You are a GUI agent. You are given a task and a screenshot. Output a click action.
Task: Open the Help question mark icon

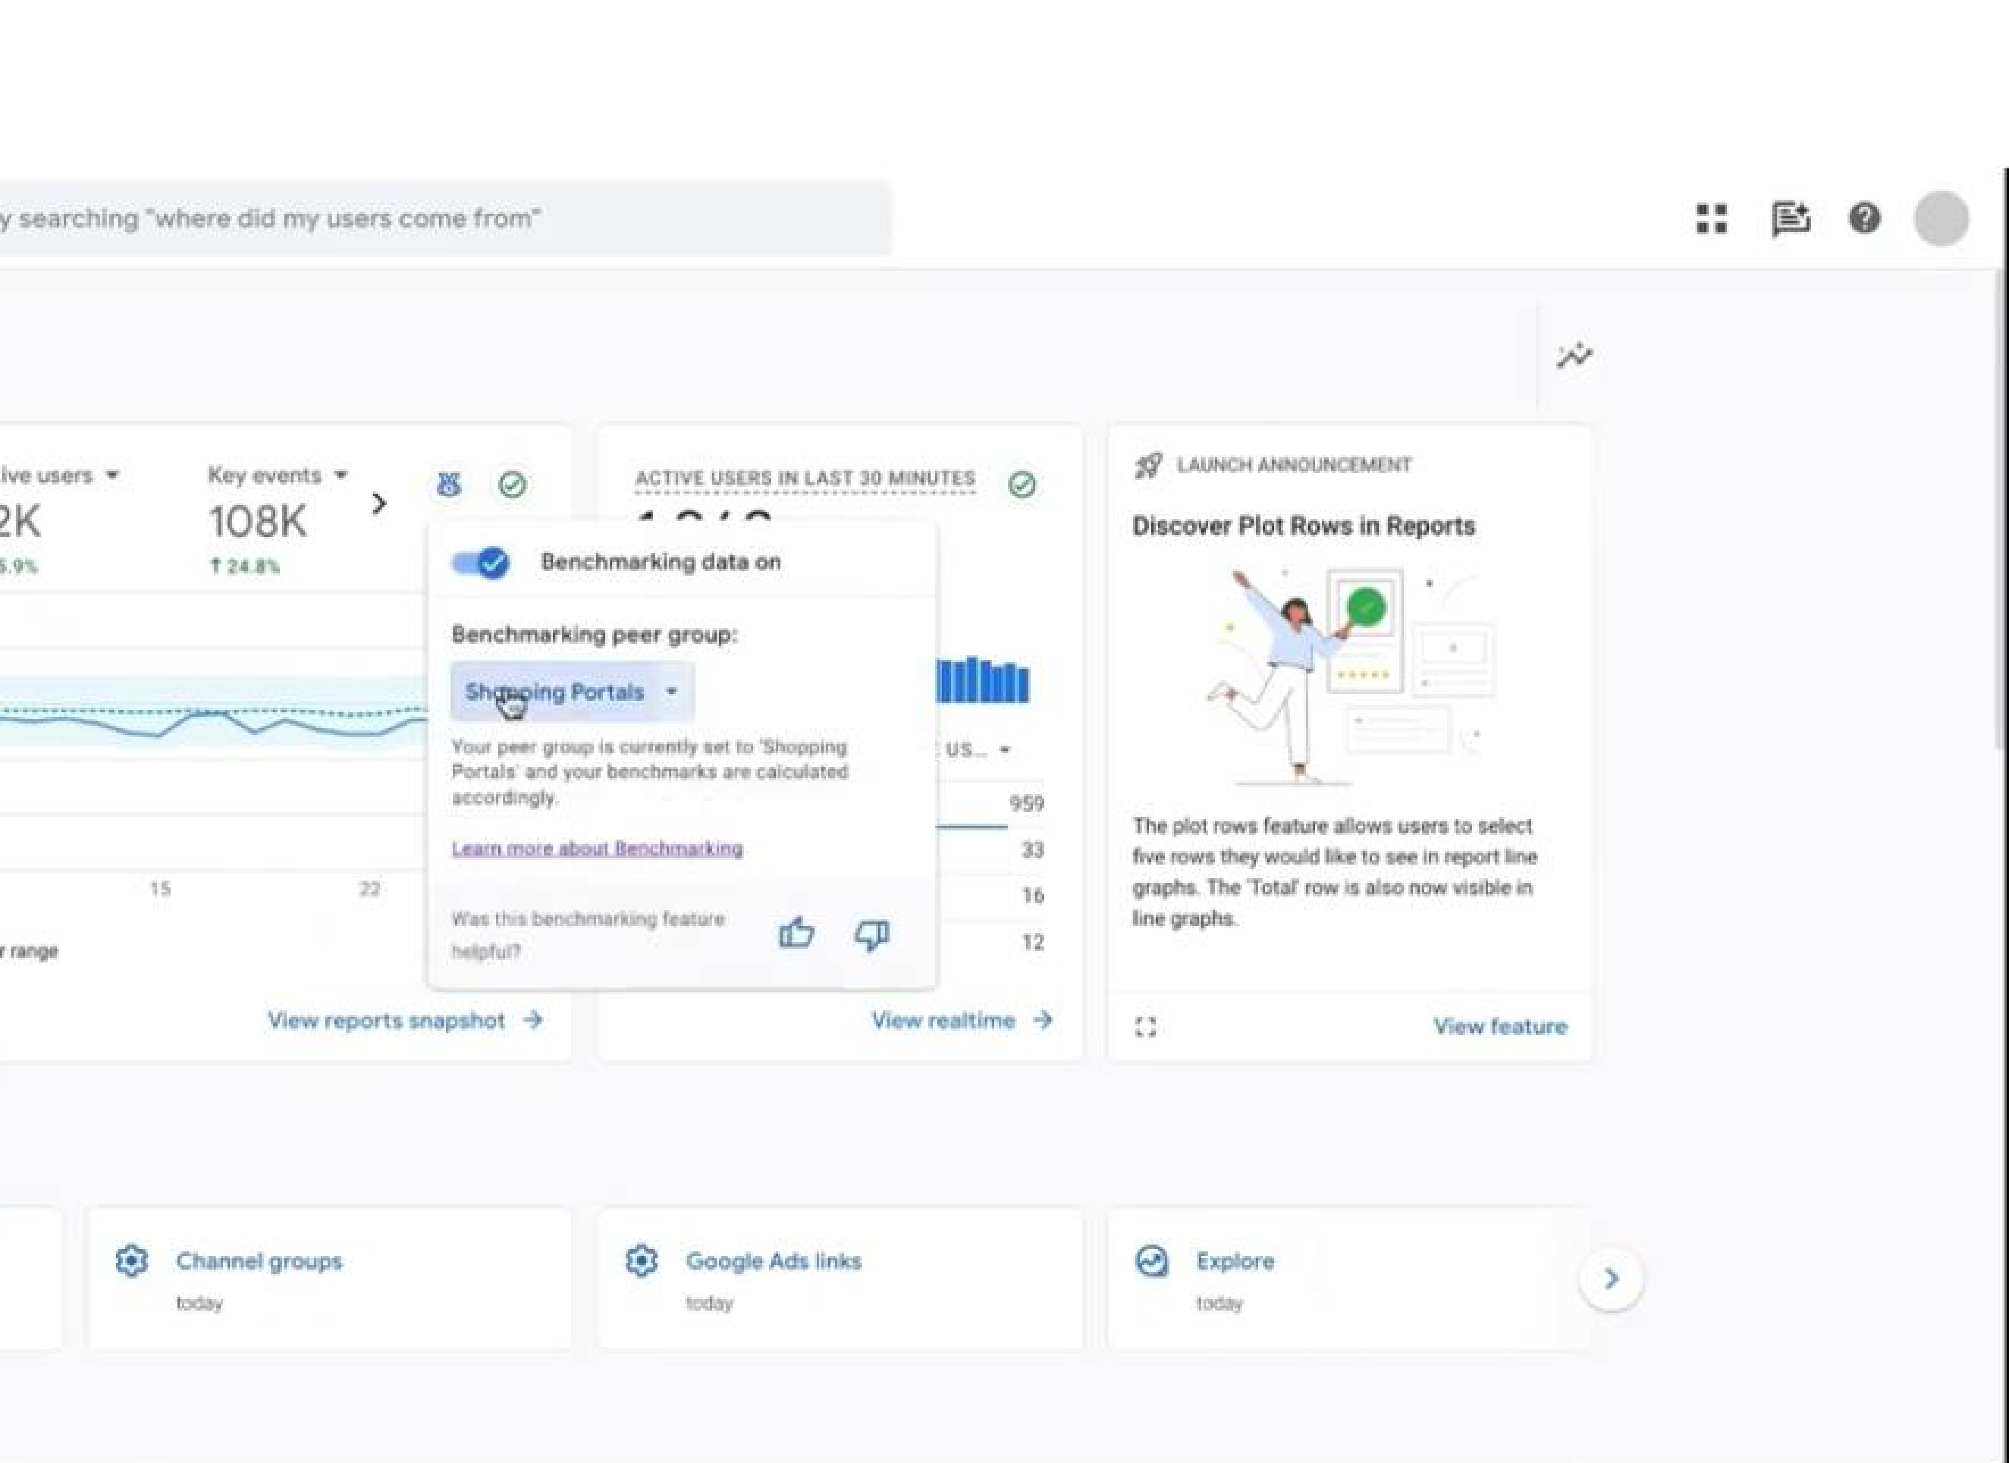[1865, 218]
